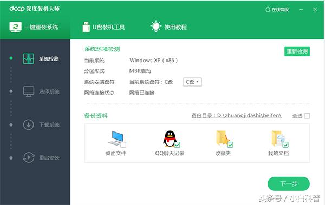Click the 桌面文件 label
The width and height of the screenshot is (325, 205).
coord(116,153)
